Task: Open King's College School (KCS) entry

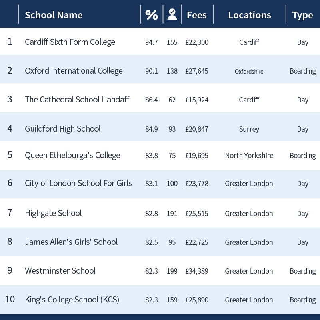Action: 72,300
